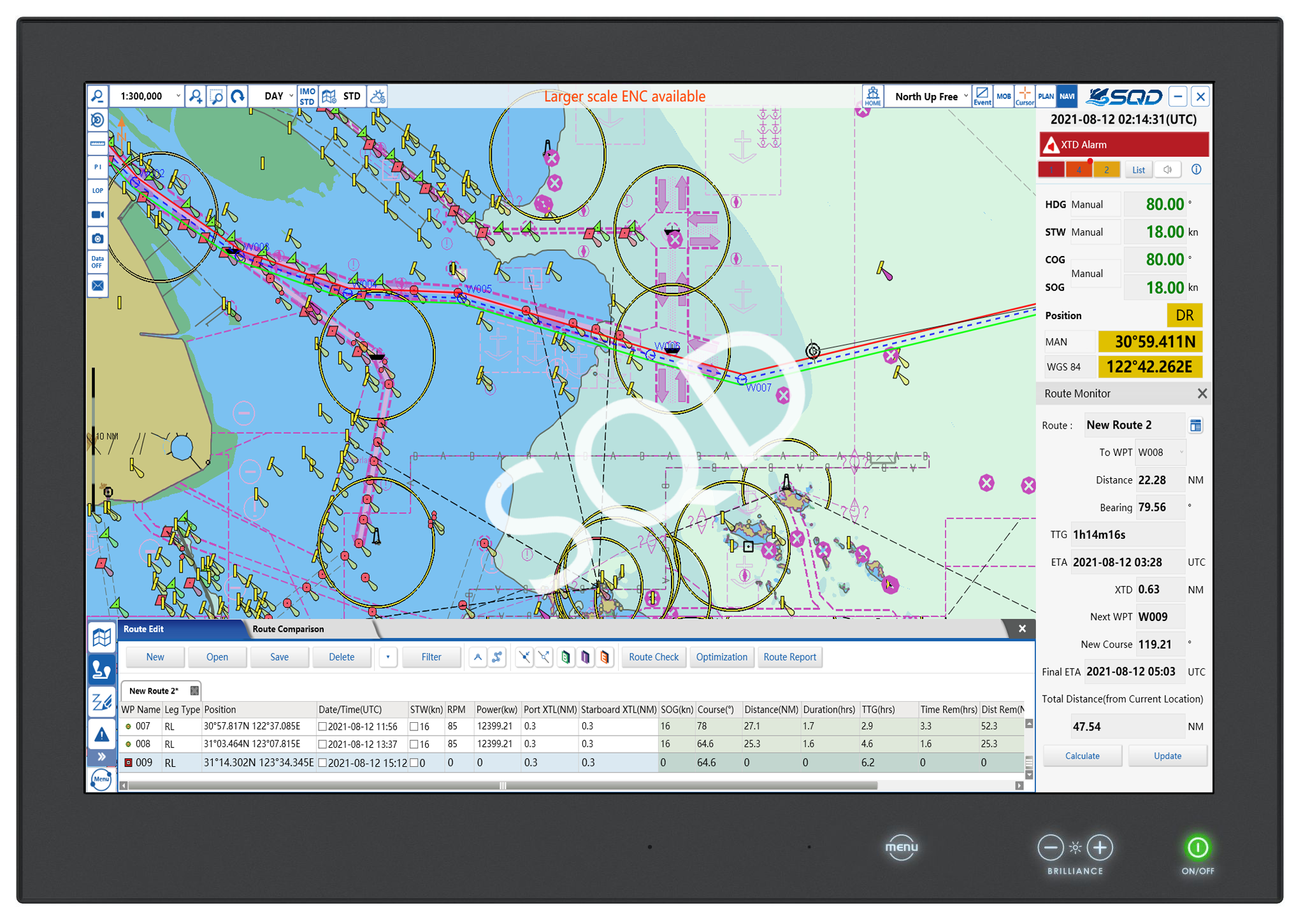Click the Optimization button
This screenshot has height=919, width=1310.
[721, 657]
